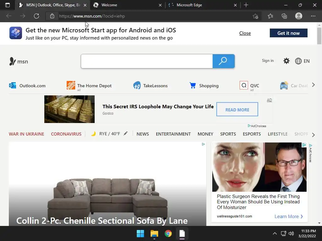
Task: Open the Car Deals shortcut
Action: tap(294, 85)
